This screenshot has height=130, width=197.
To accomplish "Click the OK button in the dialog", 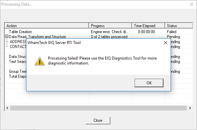I will [149, 83].
